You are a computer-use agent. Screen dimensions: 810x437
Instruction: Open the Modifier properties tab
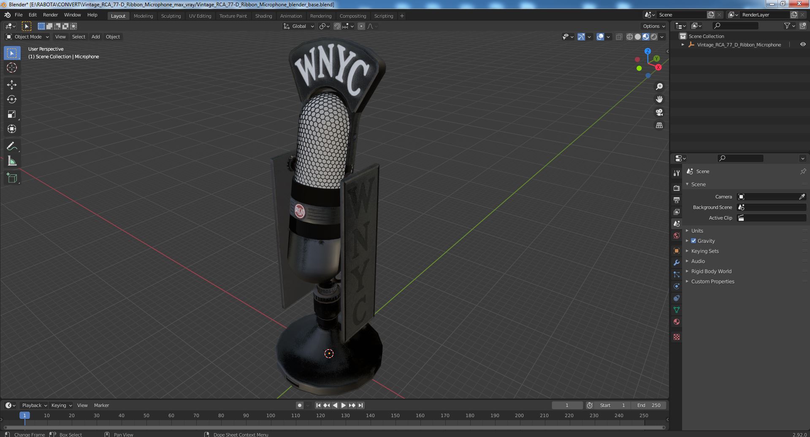(x=677, y=263)
